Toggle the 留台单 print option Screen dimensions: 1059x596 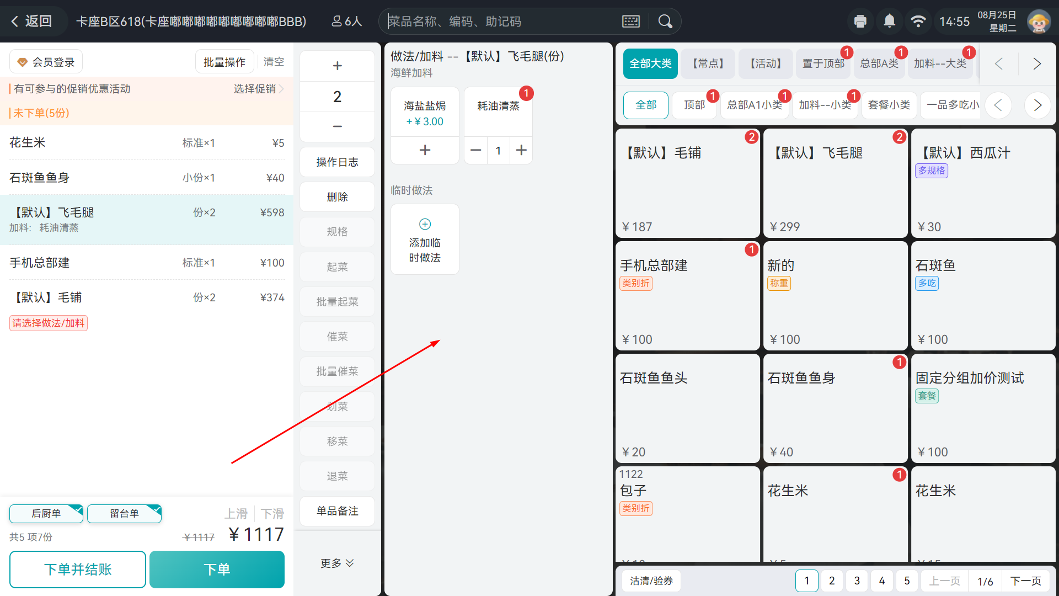[x=124, y=513]
